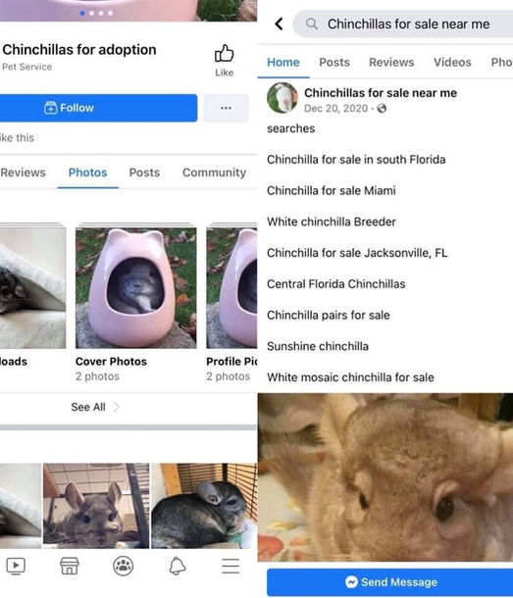The image size is (513, 598).
Task: Click the Send Message button
Action: point(390,582)
